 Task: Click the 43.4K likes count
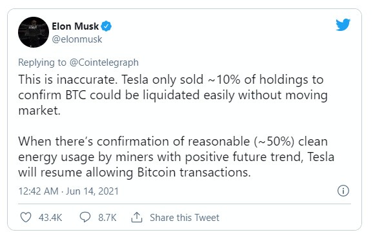tap(50, 218)
